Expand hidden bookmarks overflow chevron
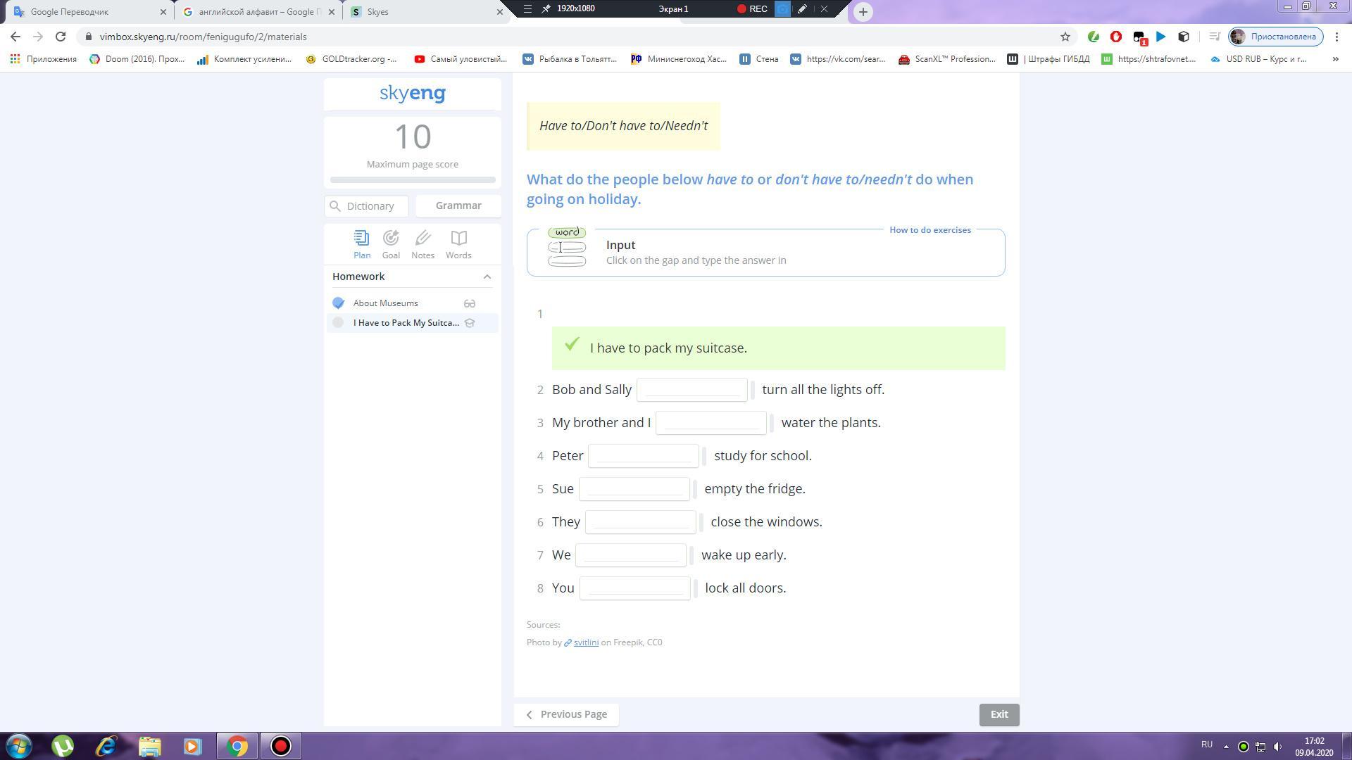1352x760 pixels. point(1335,59)
